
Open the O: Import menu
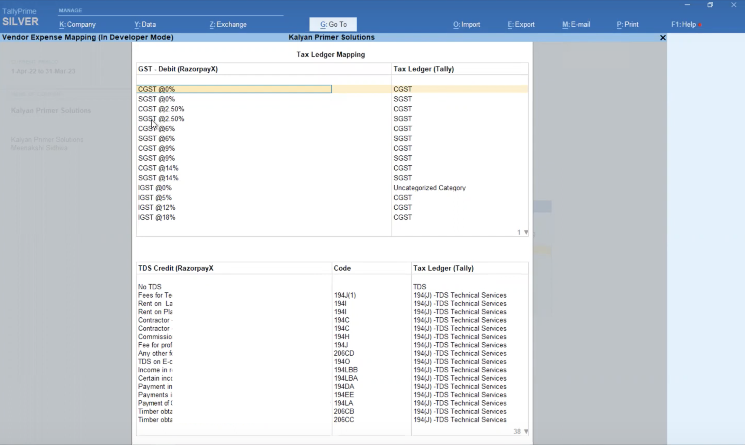point(466,25)
